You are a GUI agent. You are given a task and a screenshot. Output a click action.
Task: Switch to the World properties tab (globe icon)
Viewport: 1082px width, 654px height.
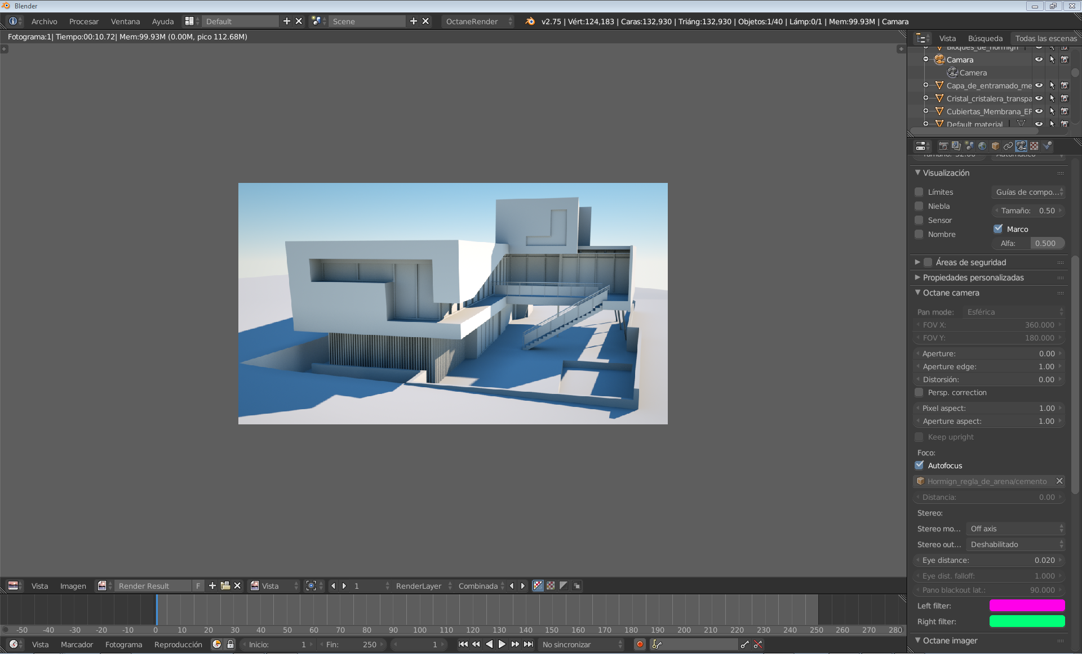coord(982,146)
